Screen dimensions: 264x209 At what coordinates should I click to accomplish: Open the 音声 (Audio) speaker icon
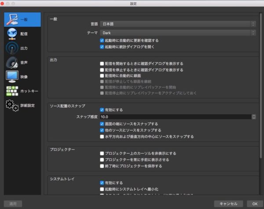click(12, 62)
